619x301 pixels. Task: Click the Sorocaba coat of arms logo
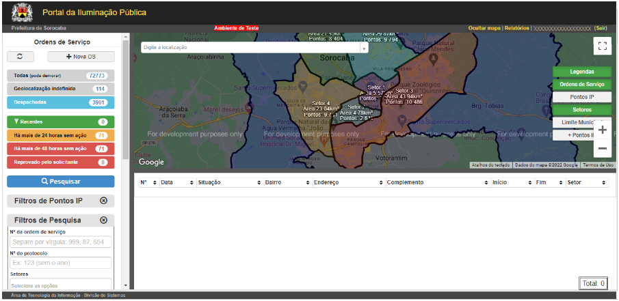tap(22, 12)
